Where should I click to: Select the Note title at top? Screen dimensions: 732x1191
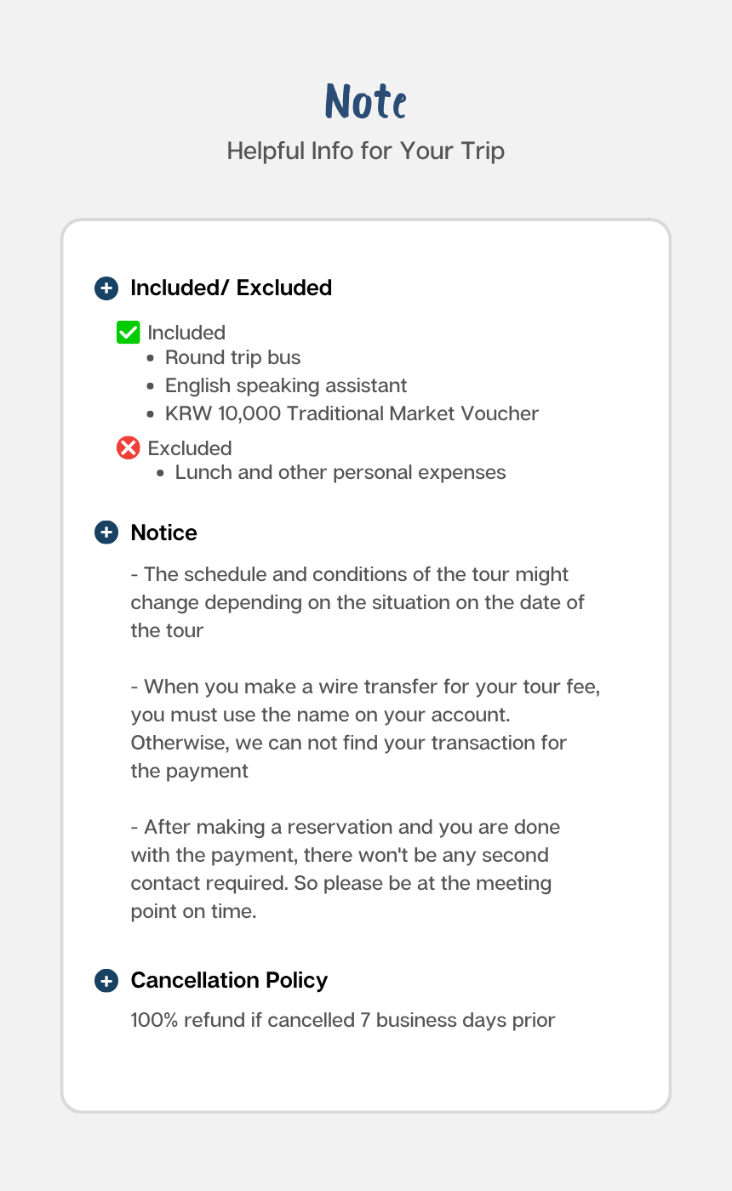point(366,101)
